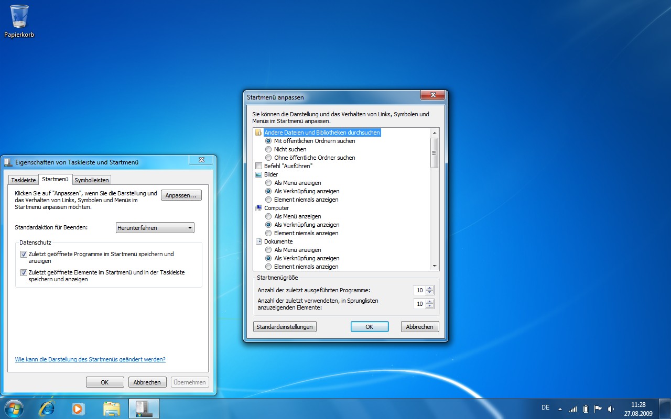The width and height of the screenshot is (671, 419).
Task: Open Windows Explorer from the taskbar
Action: (111, 409)
